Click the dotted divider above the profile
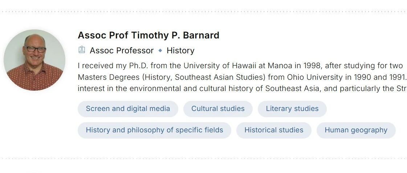This screenshot has height=173, width=407. [203, 12]
